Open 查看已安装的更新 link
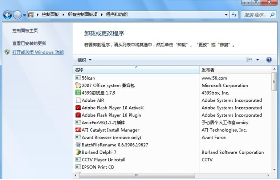The height and width of the screenshot is (180, 280). pos(29,43)
